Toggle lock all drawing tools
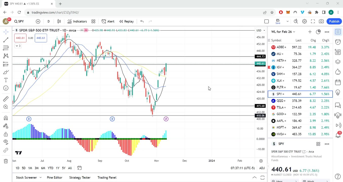 [6, 134]
